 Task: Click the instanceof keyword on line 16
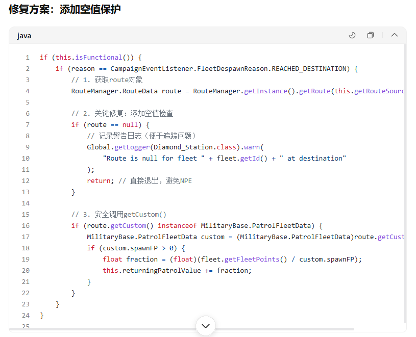pyautogui.click(x=177, y=226)
